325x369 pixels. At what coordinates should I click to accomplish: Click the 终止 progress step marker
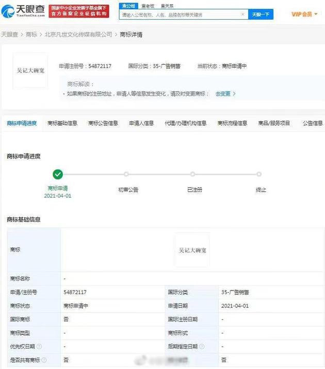coord(259,174)
